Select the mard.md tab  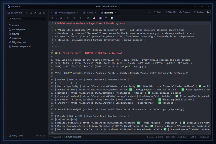point(109,13)
